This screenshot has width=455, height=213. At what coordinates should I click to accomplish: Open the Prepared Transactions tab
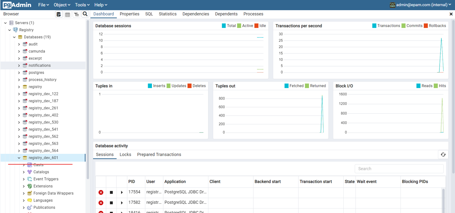point(159,155)
